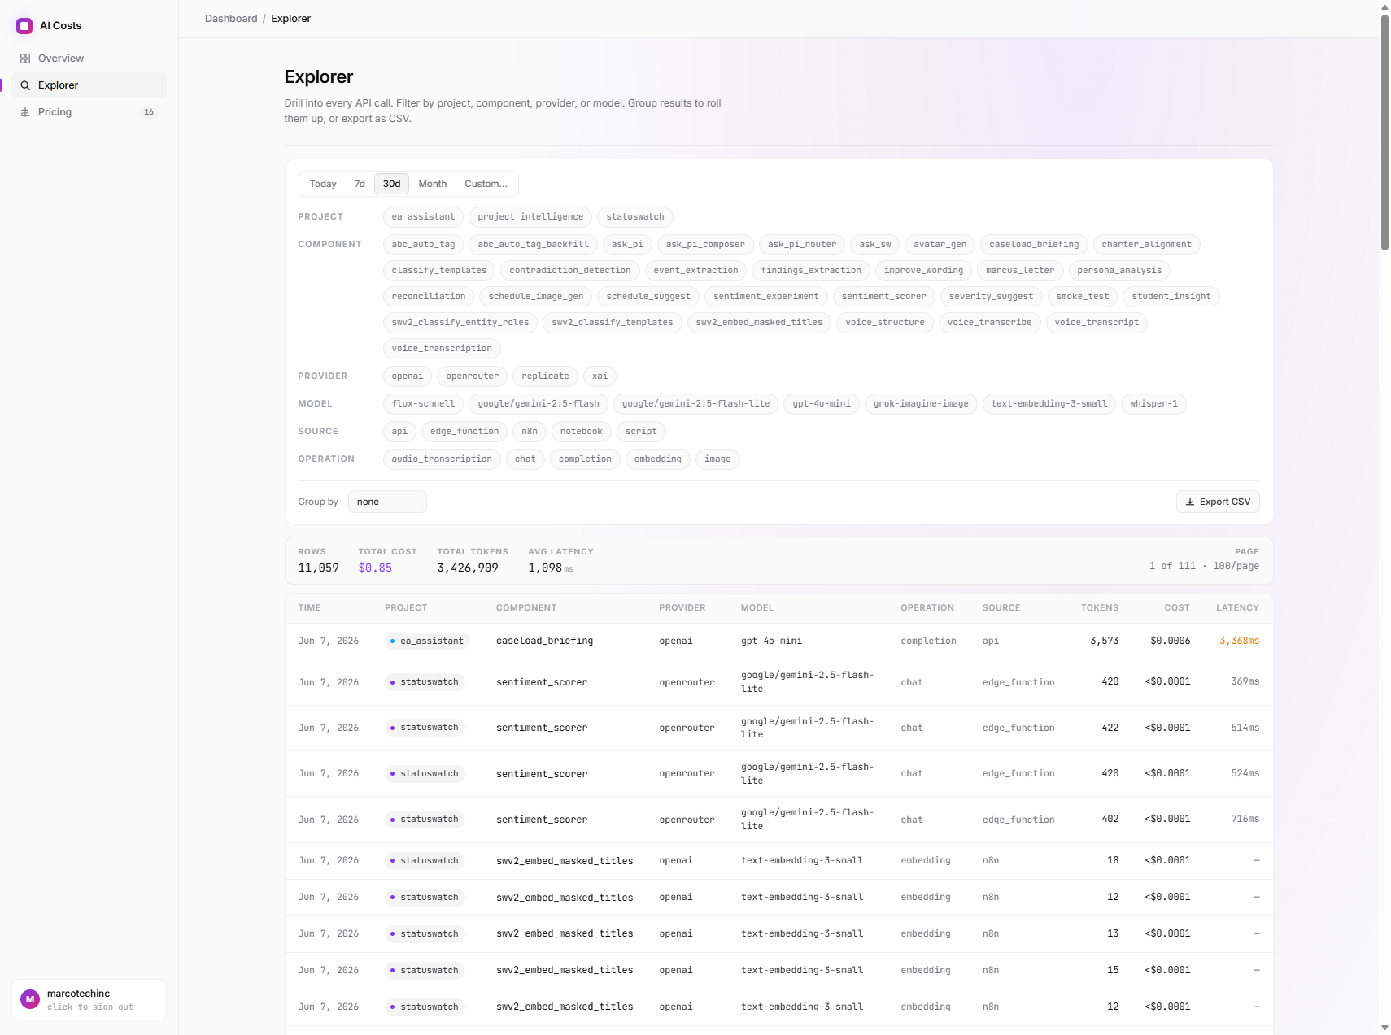The height and width of the screenshot is (1035, 1391).
Task: Select the Today time range
Action: tap(323, 184)
